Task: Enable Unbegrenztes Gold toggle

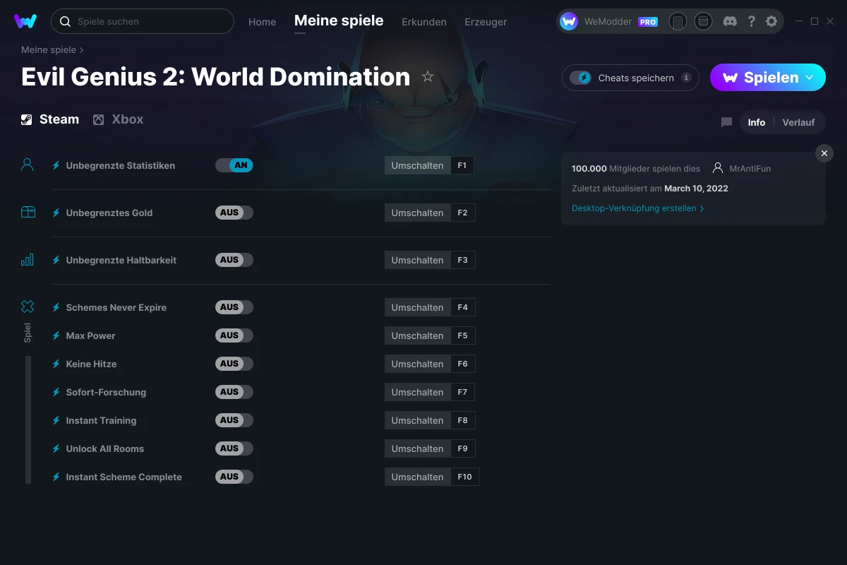Action: coord(234,213)
